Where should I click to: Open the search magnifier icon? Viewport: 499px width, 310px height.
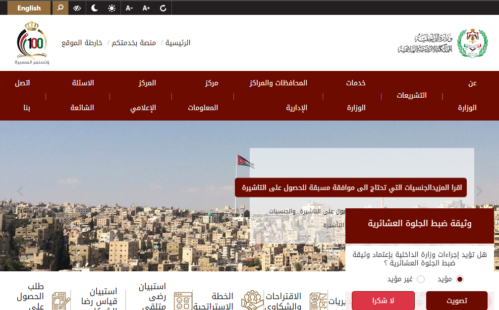click(x=60, y=8)
